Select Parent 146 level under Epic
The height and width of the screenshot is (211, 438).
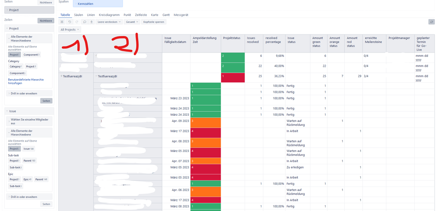click(41, 179)
